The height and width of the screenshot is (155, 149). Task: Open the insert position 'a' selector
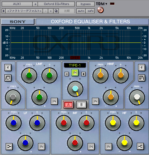[35, 4]
